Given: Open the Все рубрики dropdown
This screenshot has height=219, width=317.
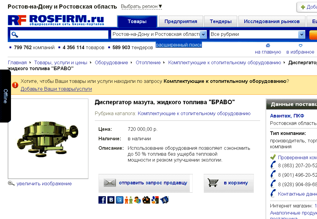Looking at the screenshot, I should pyautogui.click(x=257, y=34).
